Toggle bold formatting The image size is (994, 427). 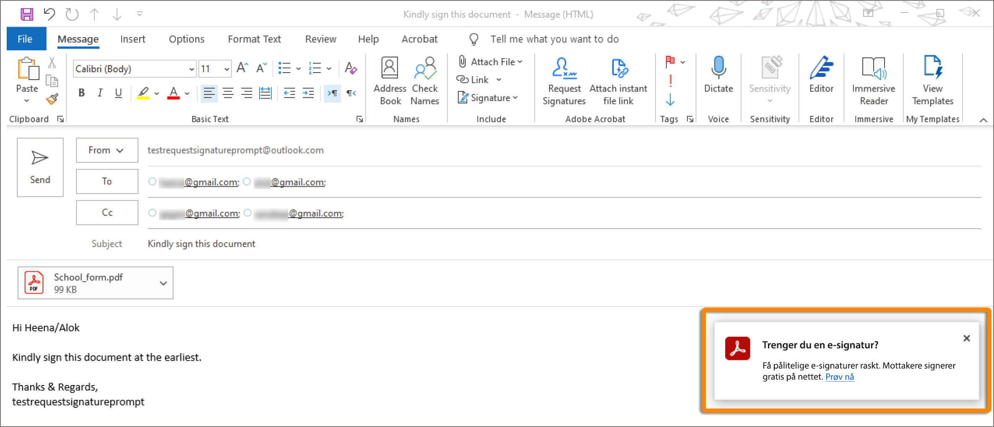tap(82, 93)
